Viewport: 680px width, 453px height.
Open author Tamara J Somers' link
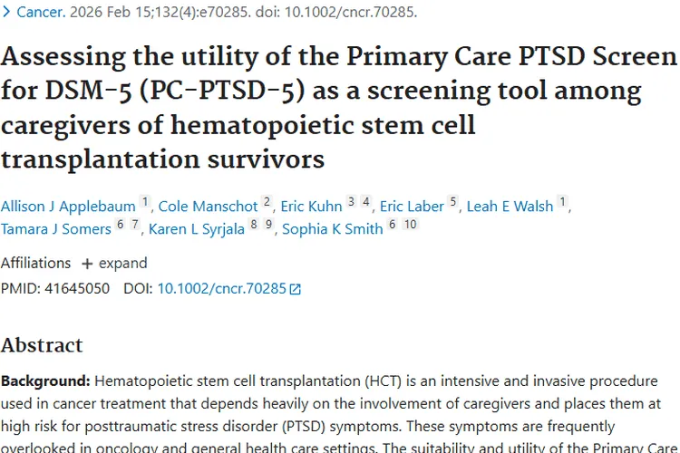tap(55, 228)
